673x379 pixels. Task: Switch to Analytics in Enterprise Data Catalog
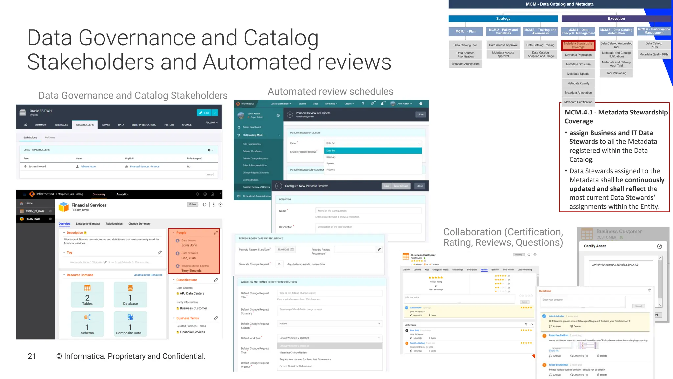pyautogui.click(x=122, y=194)
